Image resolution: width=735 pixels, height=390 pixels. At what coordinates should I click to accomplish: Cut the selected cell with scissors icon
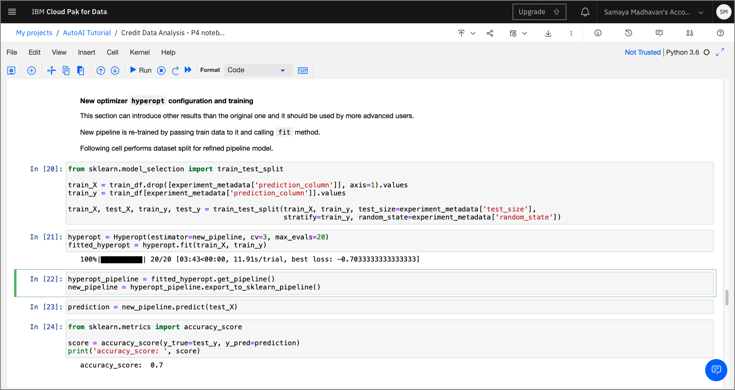tap(51, 70)
